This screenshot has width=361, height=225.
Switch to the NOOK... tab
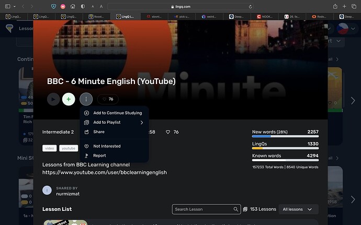pyautogui.click(x=265, y=17)
